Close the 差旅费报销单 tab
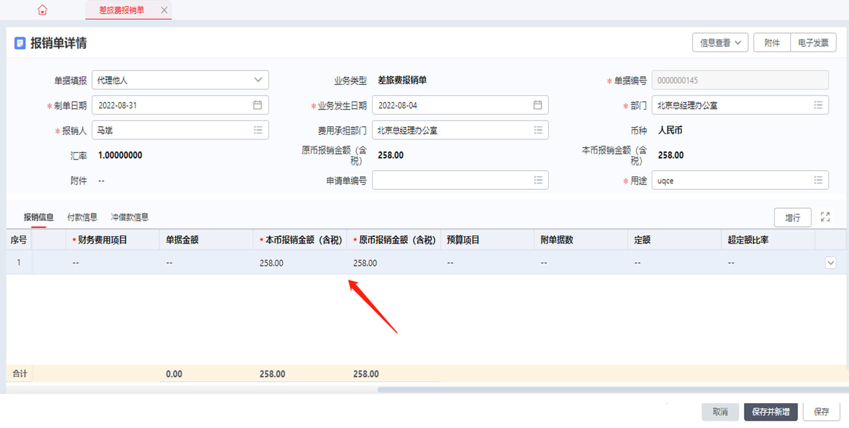849x428 pixels. point(164,10)
